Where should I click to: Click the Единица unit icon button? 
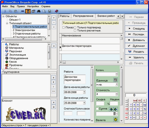[x=115, y=80]
